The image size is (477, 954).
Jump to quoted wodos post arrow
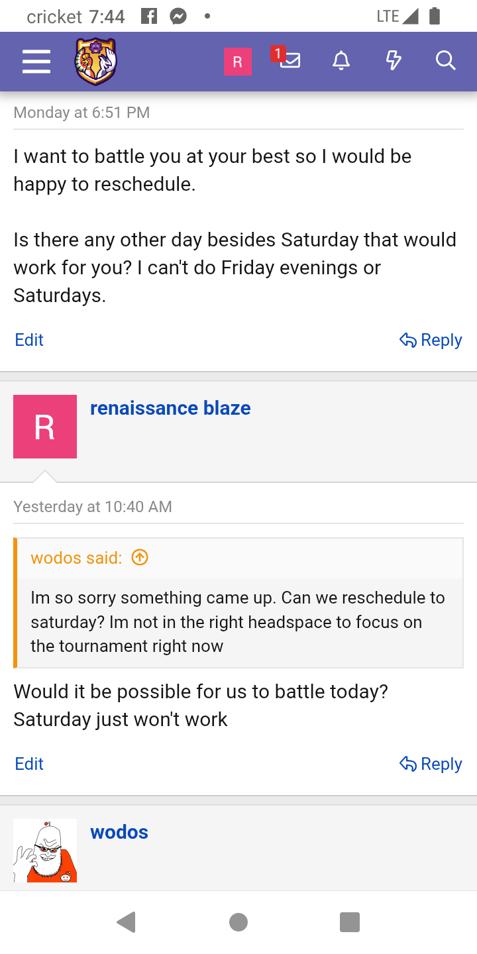tap(140, 558)
